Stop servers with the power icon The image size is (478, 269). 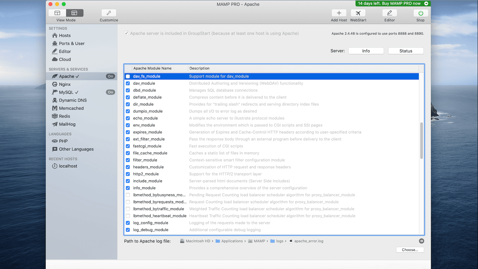[420, 13]
